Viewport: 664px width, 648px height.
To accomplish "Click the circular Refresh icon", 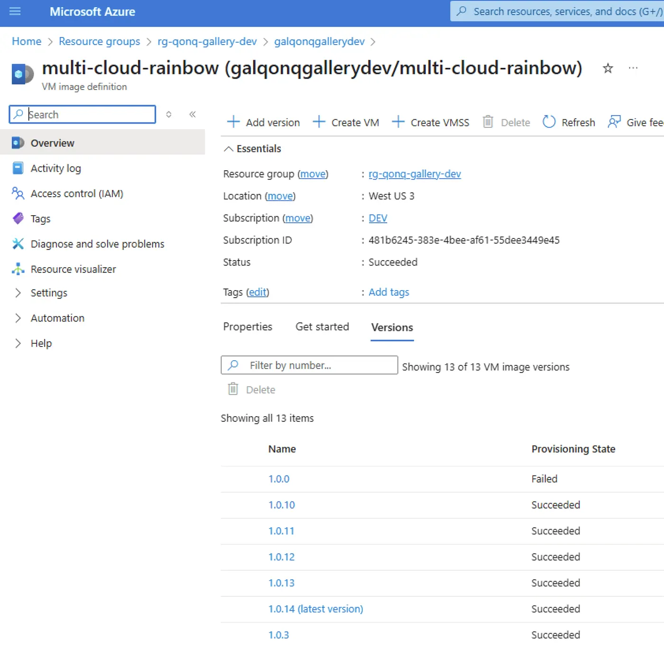I will [549, 122].
